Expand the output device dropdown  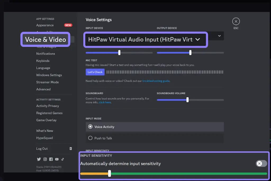pyautogui.click(x=219, y=36)
